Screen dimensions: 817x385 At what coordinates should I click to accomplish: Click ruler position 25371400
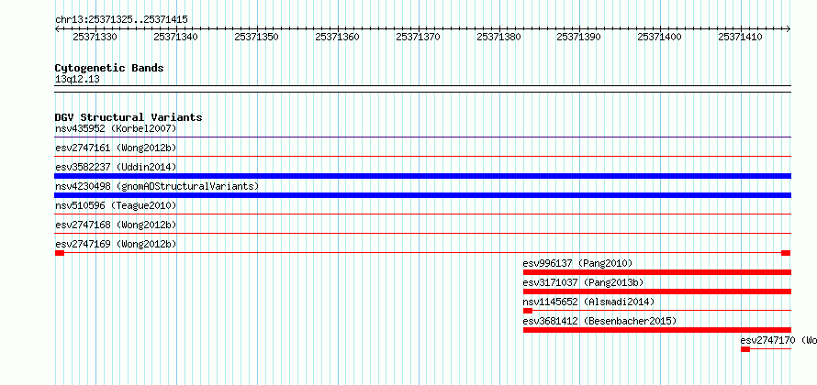[660, 37]
